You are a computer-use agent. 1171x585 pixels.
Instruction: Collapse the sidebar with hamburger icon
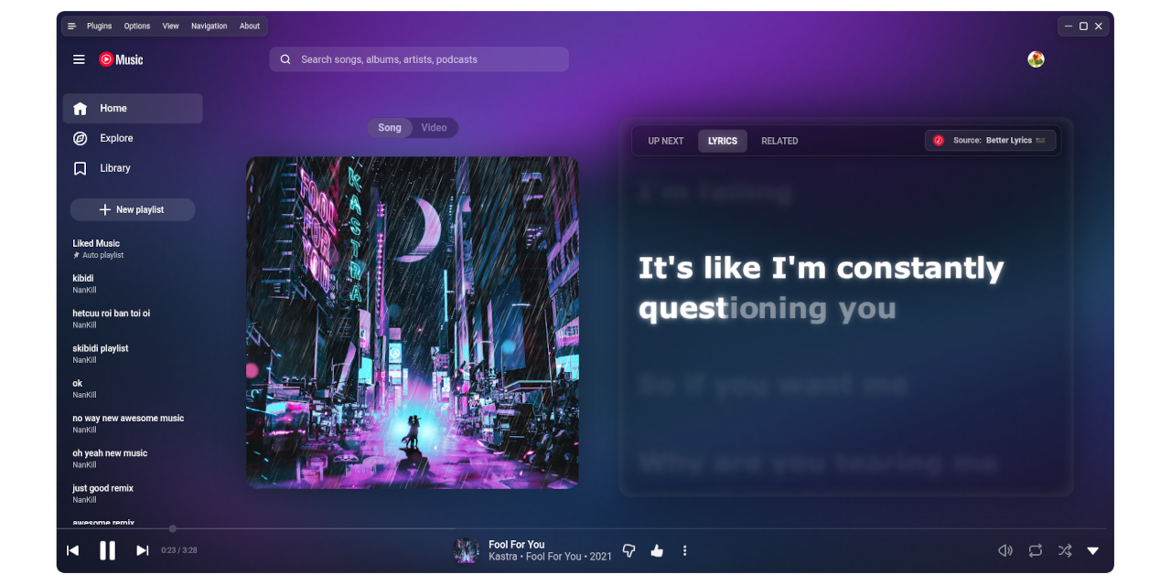[x=79, y=59]
